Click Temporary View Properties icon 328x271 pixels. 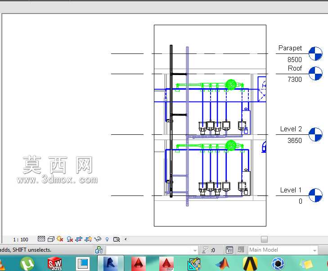point(116,239)
